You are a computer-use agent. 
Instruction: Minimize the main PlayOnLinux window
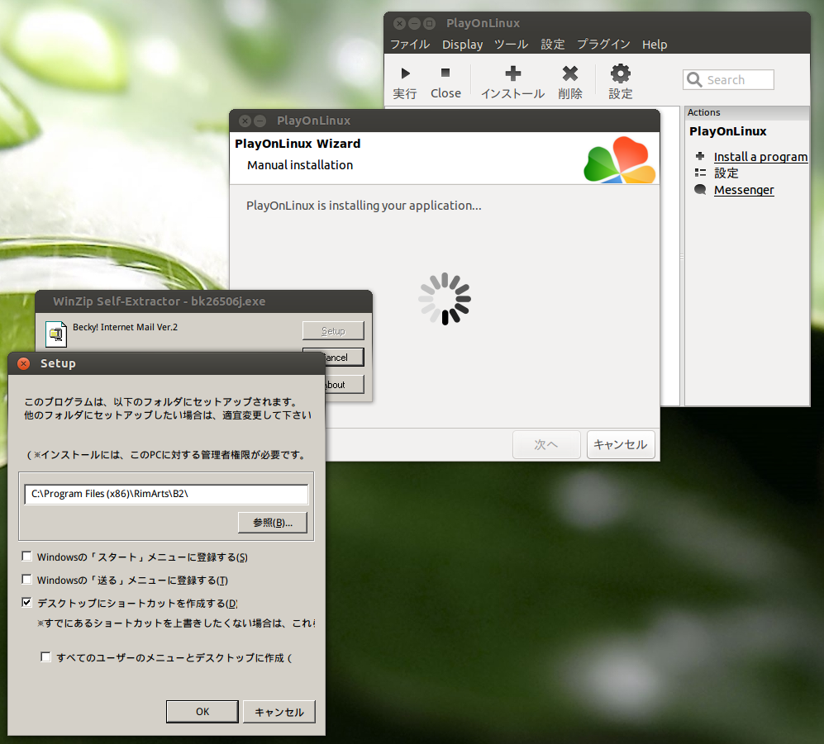pyautogui.click(x=415, y=23)
